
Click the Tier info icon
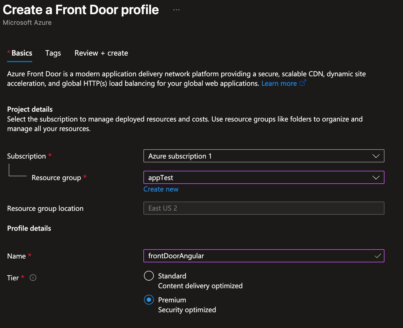(x=33, y=278)
